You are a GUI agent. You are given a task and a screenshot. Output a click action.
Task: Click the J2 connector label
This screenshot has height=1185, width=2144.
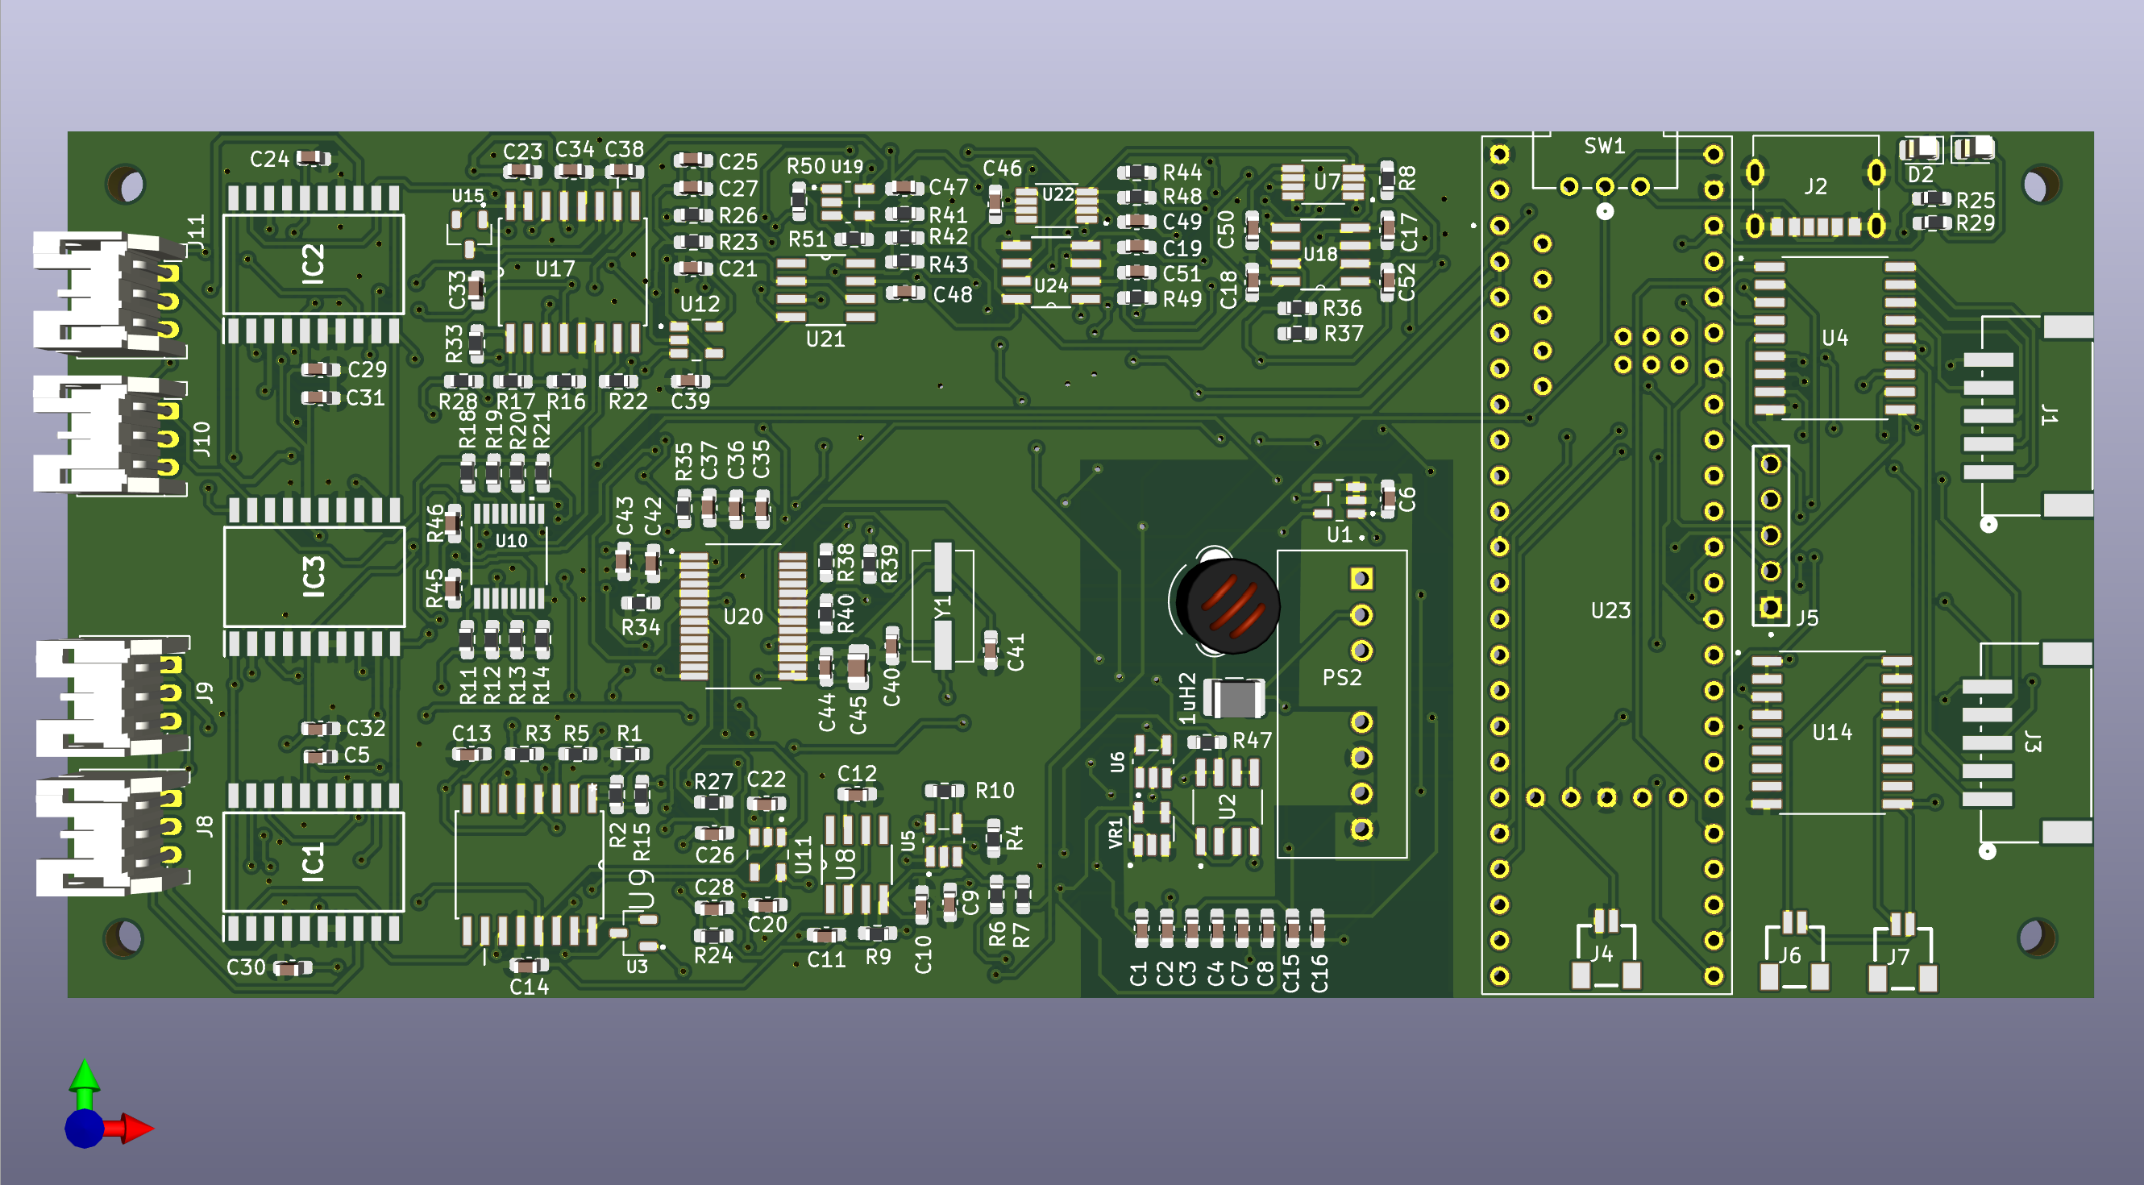pos(1815,186)
